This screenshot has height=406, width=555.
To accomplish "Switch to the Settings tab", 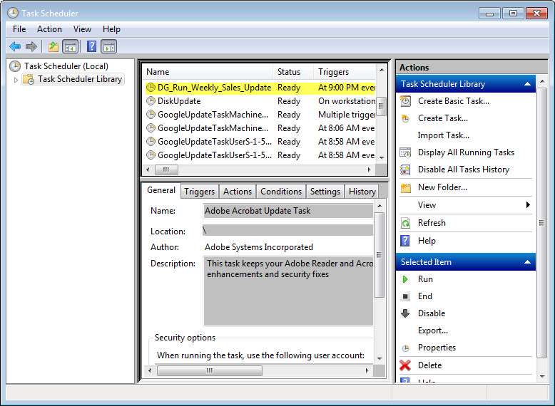I will coord(325,192).
